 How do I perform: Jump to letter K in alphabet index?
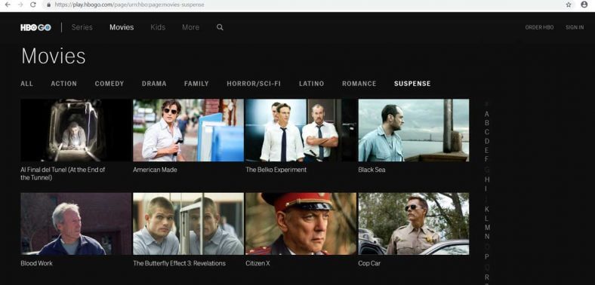(487, 209)
